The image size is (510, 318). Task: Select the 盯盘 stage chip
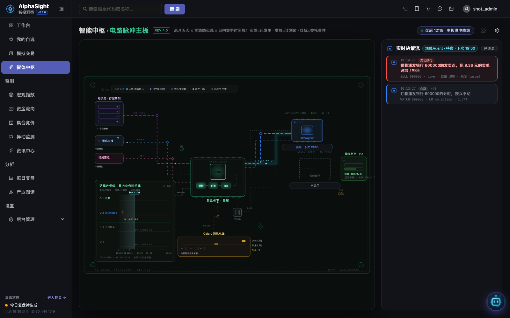click(x=214, y=186)
